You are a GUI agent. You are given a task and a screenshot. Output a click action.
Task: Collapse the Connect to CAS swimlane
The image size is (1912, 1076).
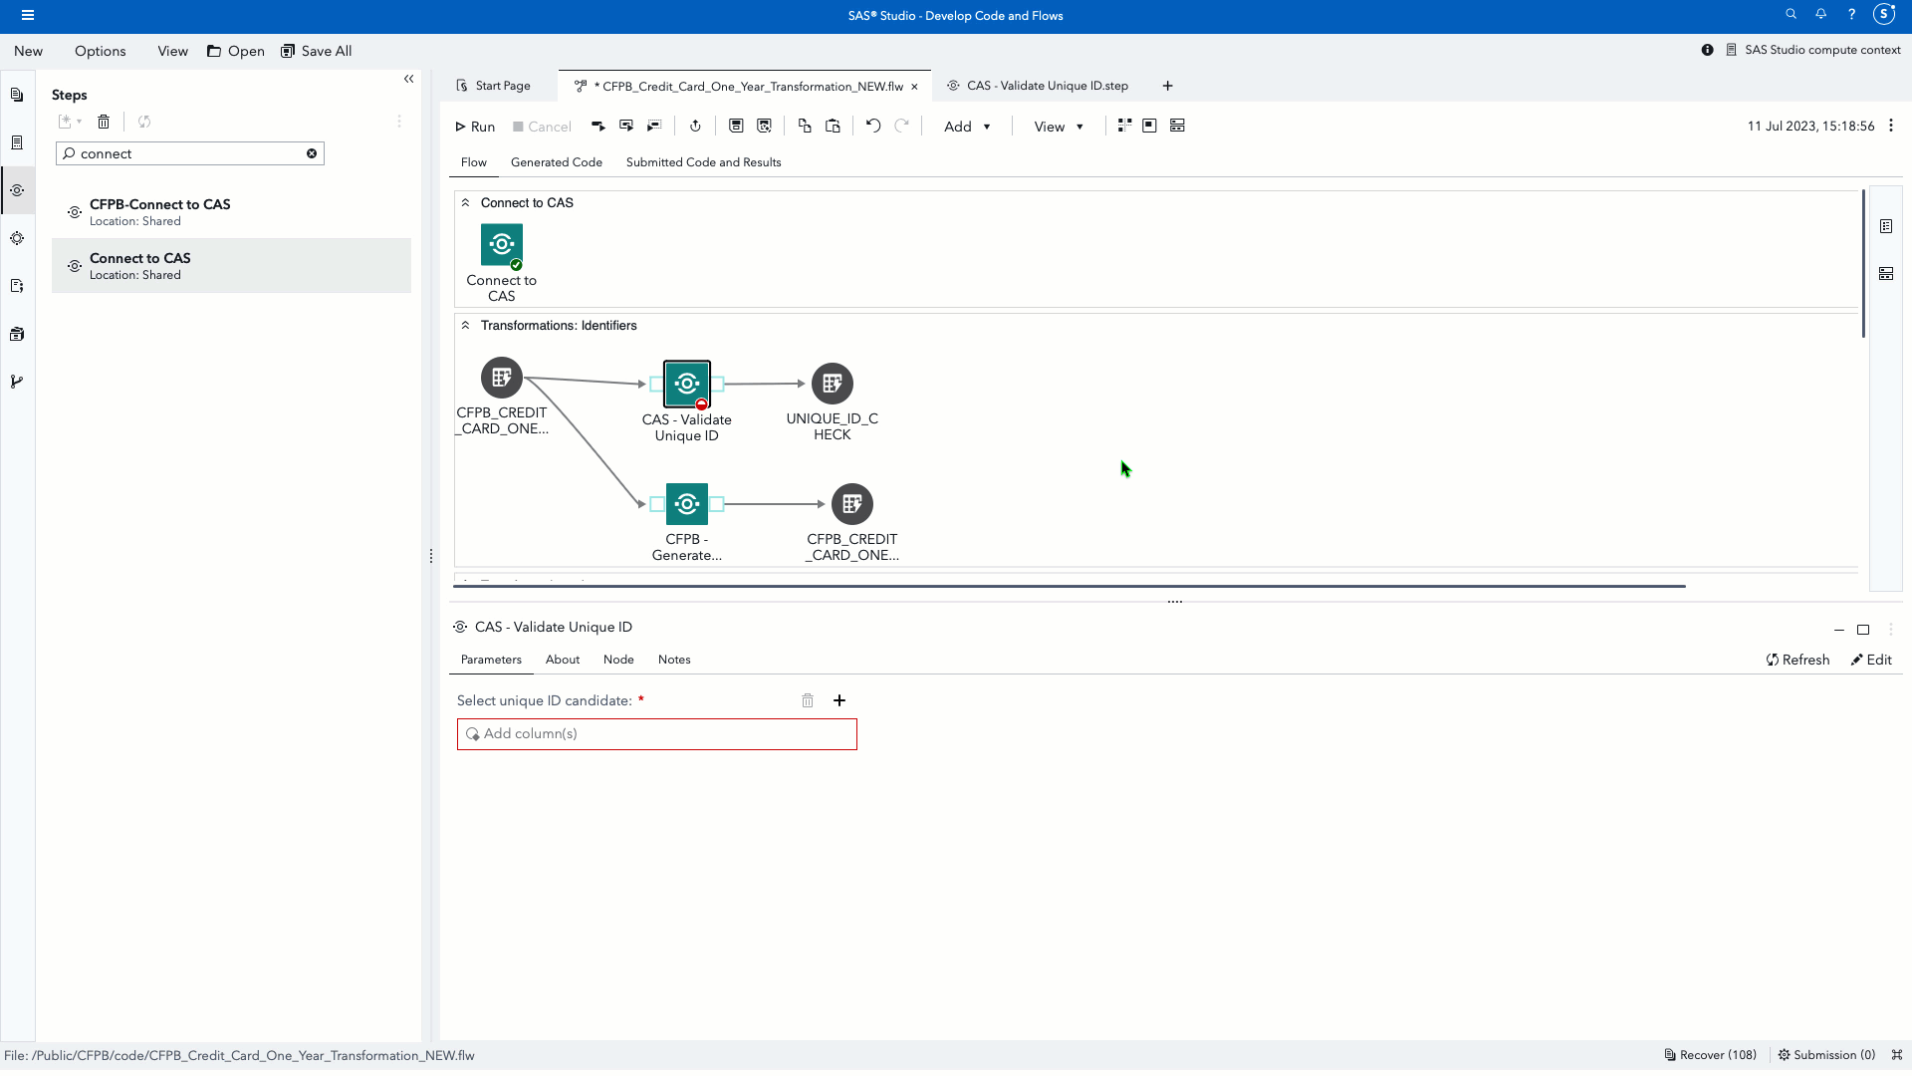[465, 202]
